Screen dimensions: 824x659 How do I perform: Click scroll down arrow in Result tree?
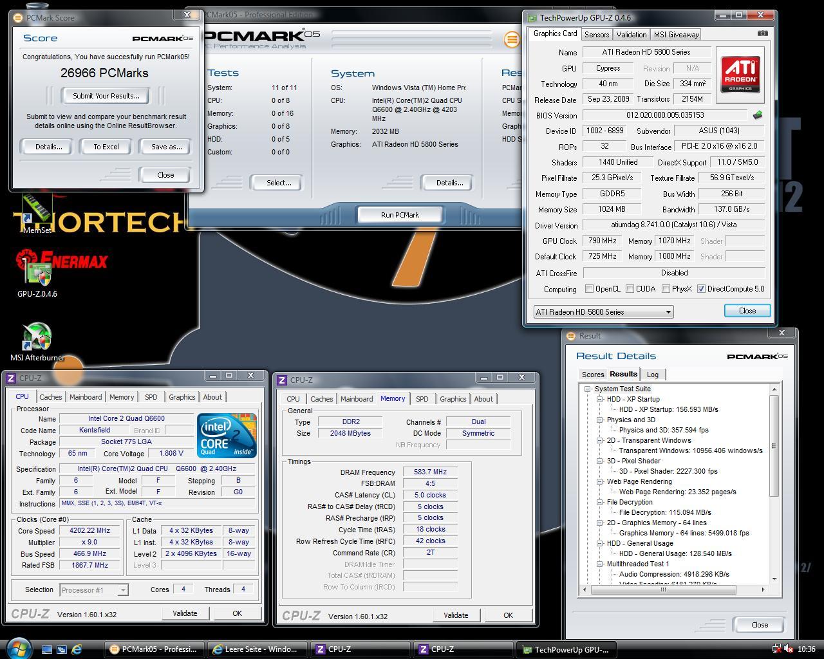point(774,579)
